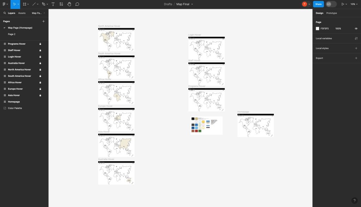Add a new page with plus icon
Viewport: 361px width, 207px height.
click(x=43, y=21)
